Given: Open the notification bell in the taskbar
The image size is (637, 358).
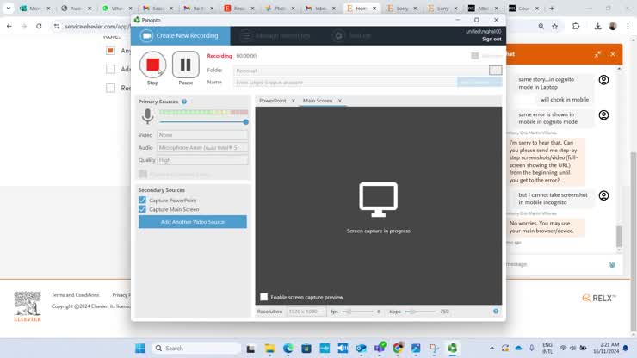Looking at the screenshot, I should click(626, 349).
